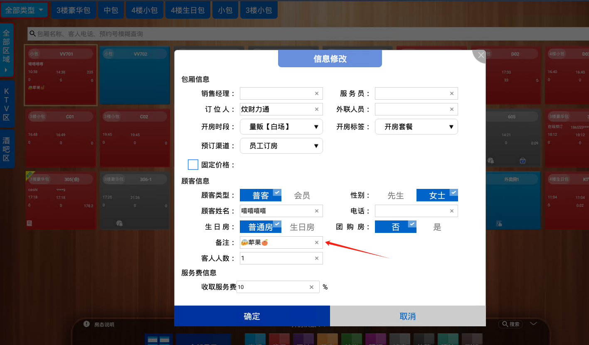This screenshot has width=589, height=345.
Task: Click the 订位人 field containing 炆财力通
Action: pyautogui.click(x=281, y=109)
